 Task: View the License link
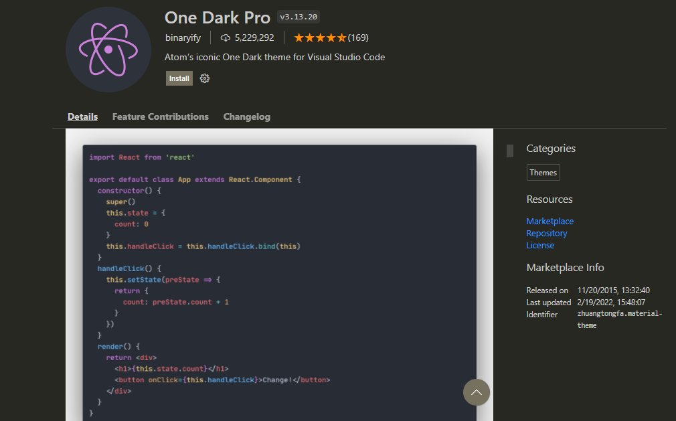click(540, 245)
